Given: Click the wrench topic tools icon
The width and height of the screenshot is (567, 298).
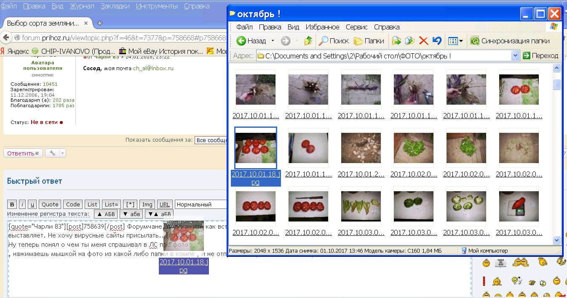Looking at the screenshot, I should coord(53,153).
